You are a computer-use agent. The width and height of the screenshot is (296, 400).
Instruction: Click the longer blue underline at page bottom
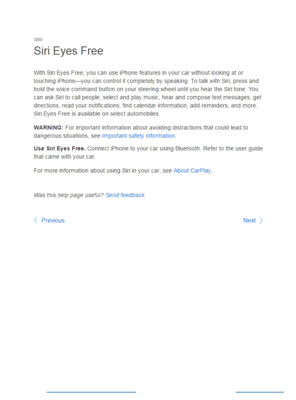(91, 392)
